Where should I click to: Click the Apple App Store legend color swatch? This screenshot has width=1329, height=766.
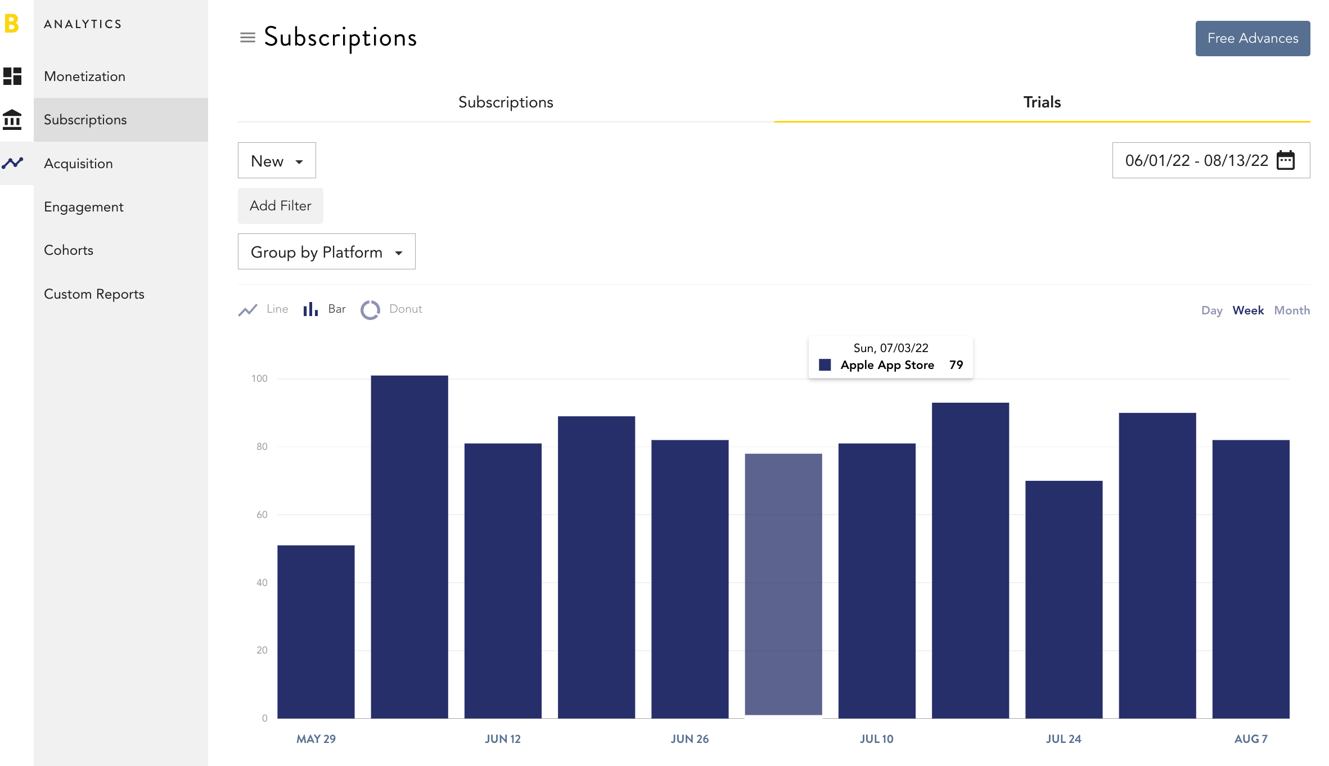(x=825, y=365)
